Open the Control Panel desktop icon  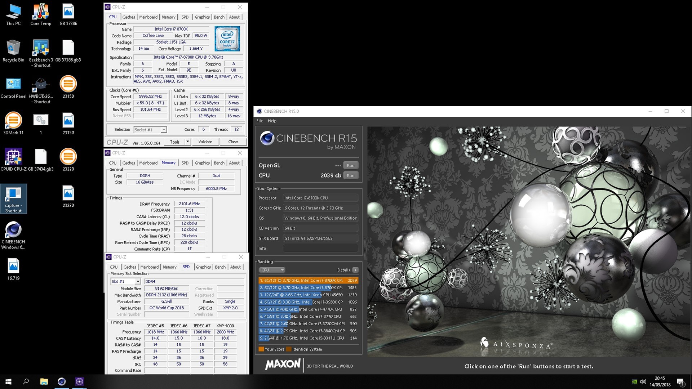click(13, 87)
